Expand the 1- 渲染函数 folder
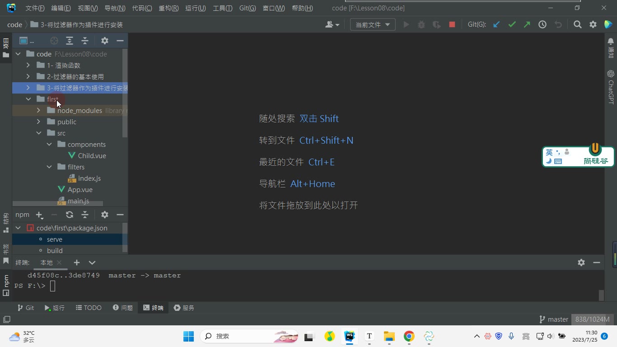Viewport: 617px width, 347px height. pyautogui.click(x=28, y=66)
